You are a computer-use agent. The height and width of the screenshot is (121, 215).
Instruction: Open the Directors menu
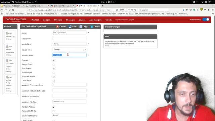pos(58,20)
